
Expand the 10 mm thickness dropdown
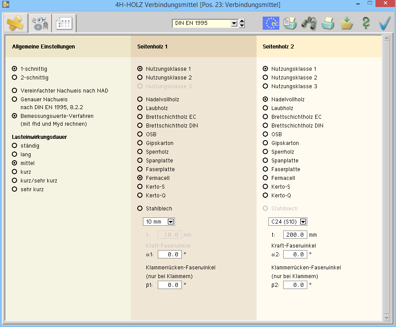click(x=171, y=222)
